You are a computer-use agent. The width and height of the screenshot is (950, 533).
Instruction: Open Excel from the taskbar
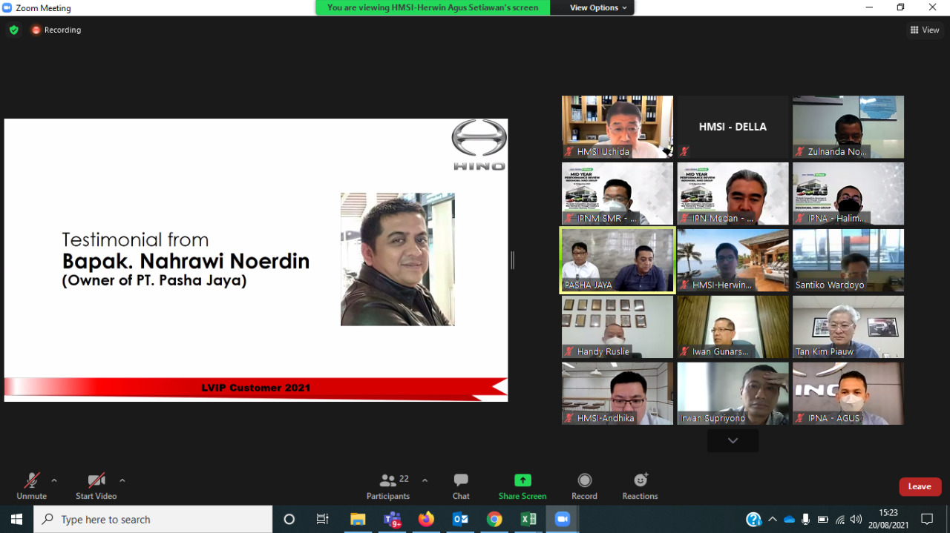(528, 519)
